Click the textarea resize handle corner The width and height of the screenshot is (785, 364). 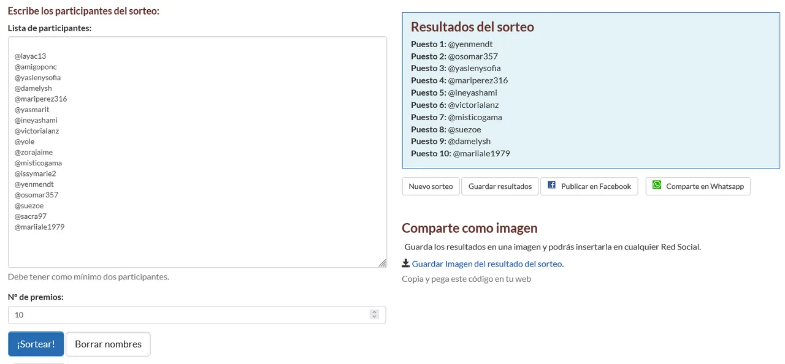pos(382,263)
